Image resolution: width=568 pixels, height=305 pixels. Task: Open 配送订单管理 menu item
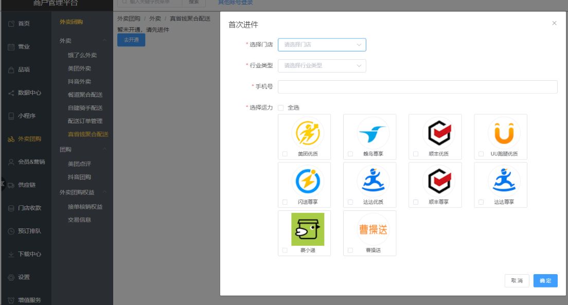(x=85, y=121)
